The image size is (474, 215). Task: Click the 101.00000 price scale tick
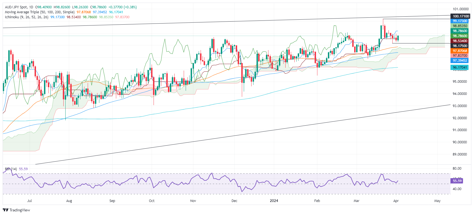point(461,9)
